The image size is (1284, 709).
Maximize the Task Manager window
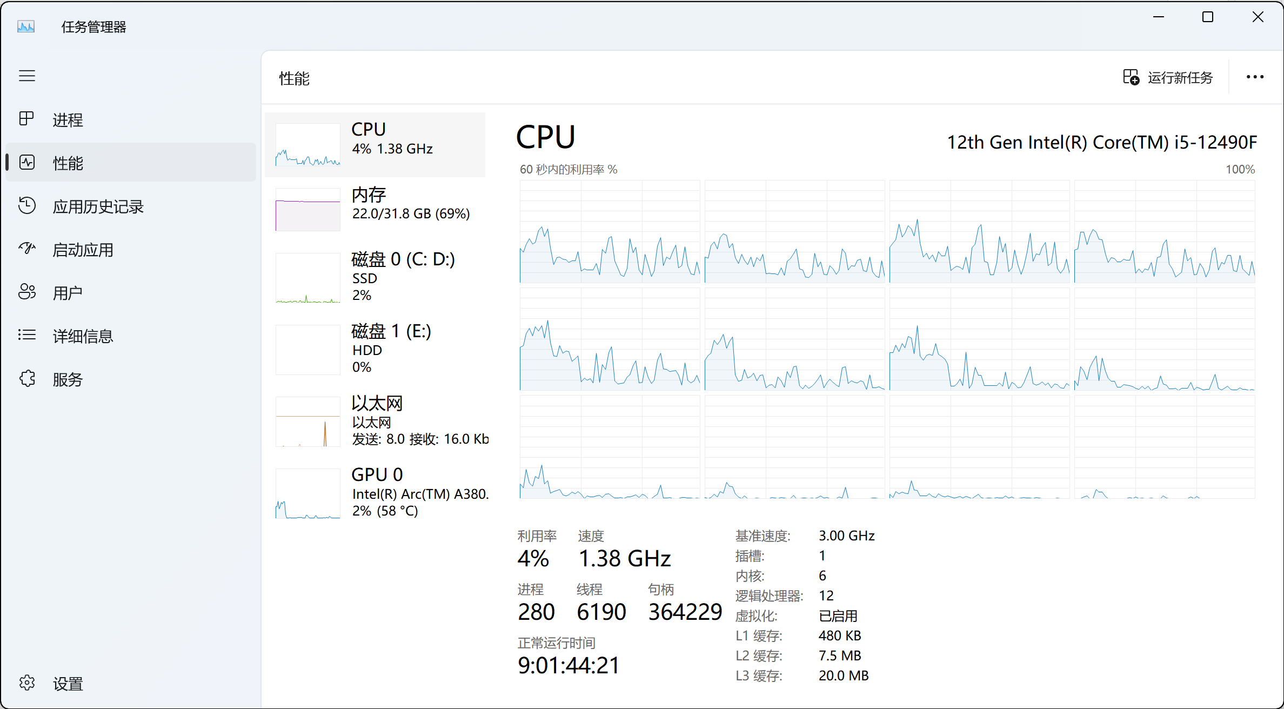click(1208, 17)
